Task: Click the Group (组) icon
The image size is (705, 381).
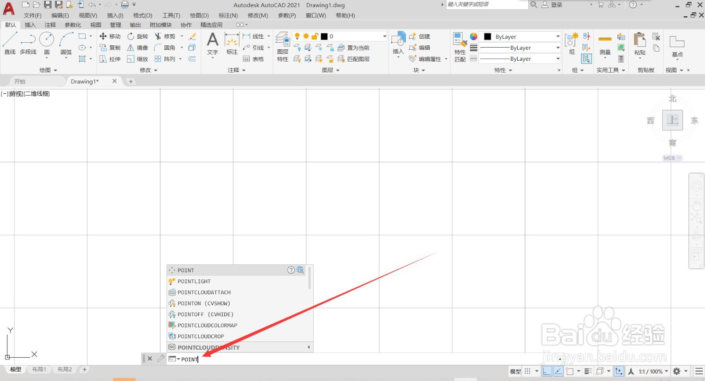Action: point(571,43)
